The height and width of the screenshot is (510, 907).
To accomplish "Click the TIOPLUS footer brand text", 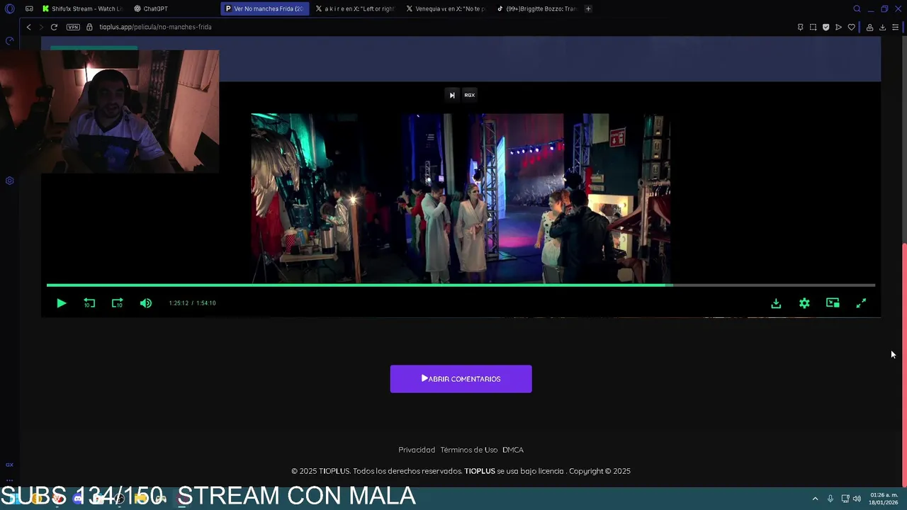I will [480, 471].
